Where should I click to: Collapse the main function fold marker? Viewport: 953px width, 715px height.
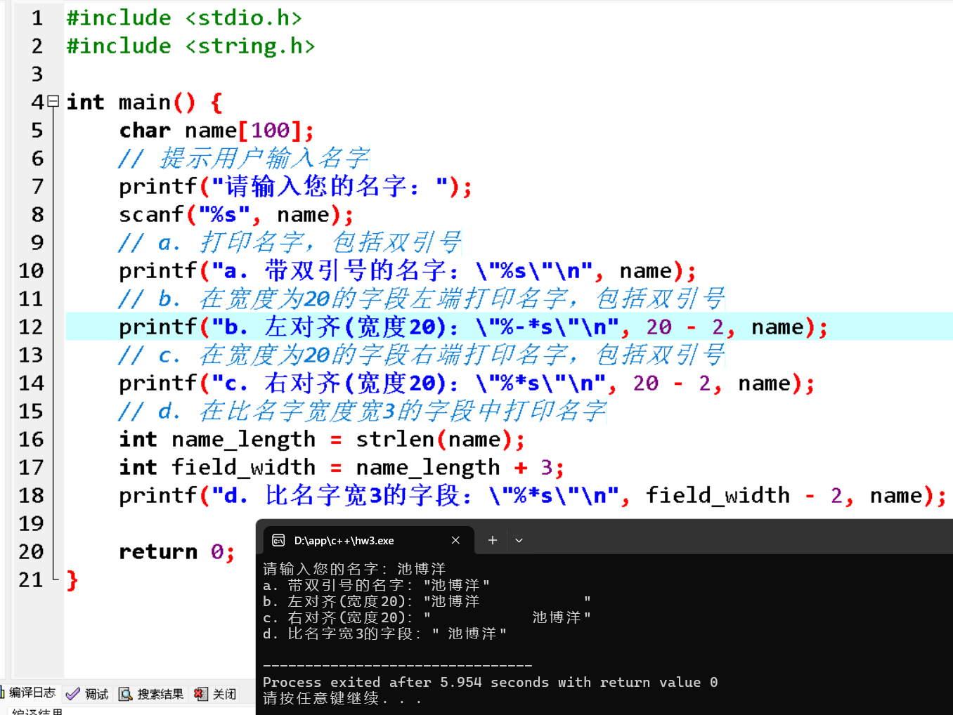[x=53, y=102]
